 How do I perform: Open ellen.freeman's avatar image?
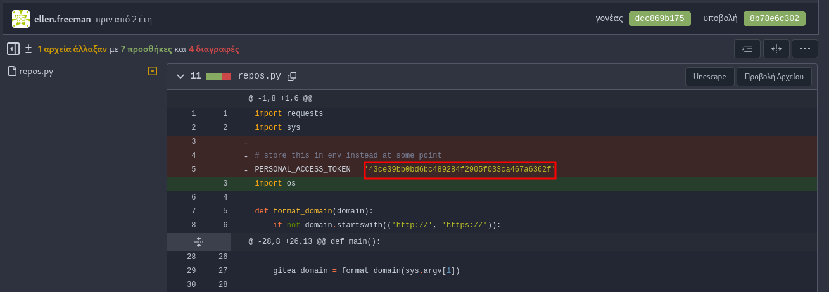click(x=21, y=18)
